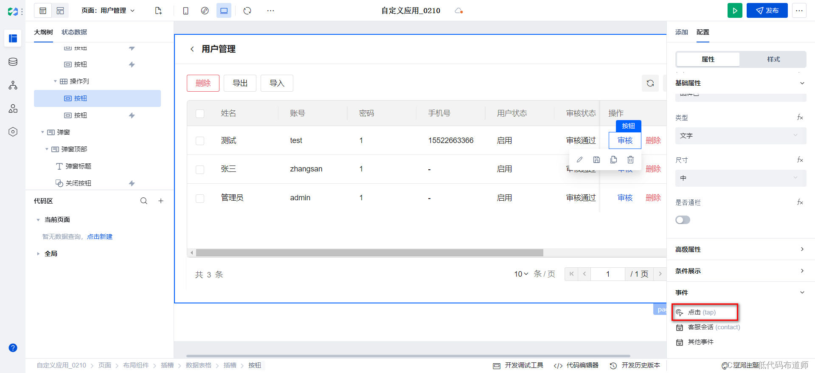Open the page design sidebar icon
The width and height of the screenshot is (815, 373).
pyautogui.click(x=13, y=38)
